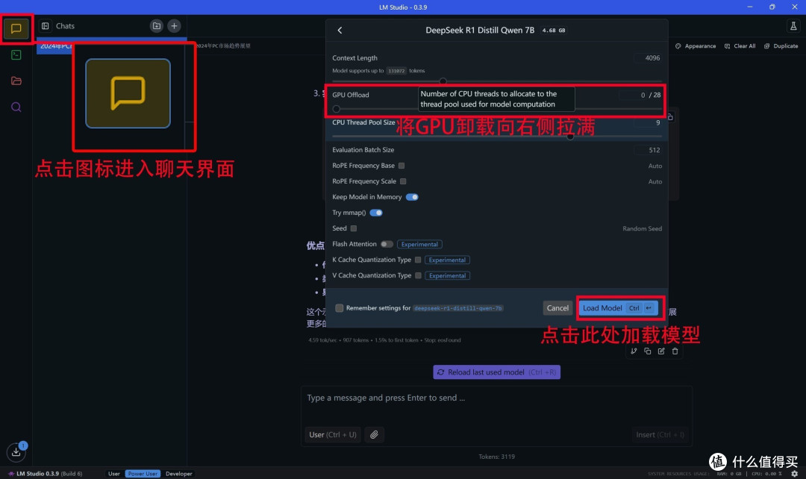Edit the message with the pencil icon
This screenshot has height=479, width=806.
[x=661, y=351]
